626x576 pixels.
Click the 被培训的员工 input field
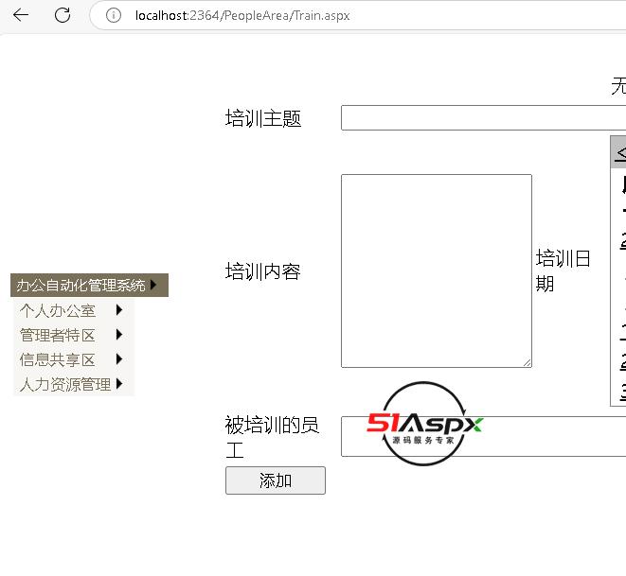[484, 436]
